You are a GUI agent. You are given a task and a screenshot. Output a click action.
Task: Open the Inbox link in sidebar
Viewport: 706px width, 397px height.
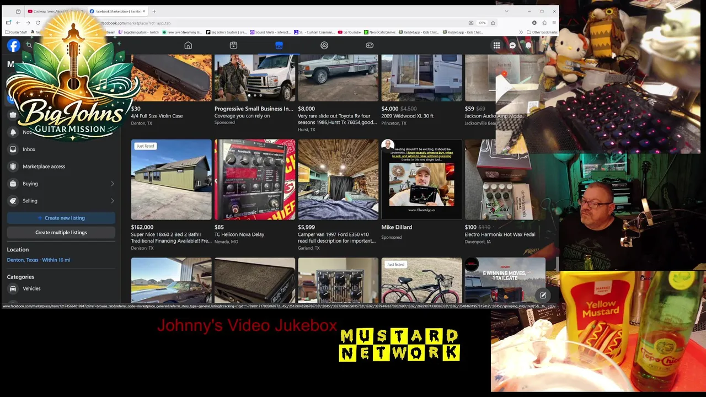coord(29,149)
